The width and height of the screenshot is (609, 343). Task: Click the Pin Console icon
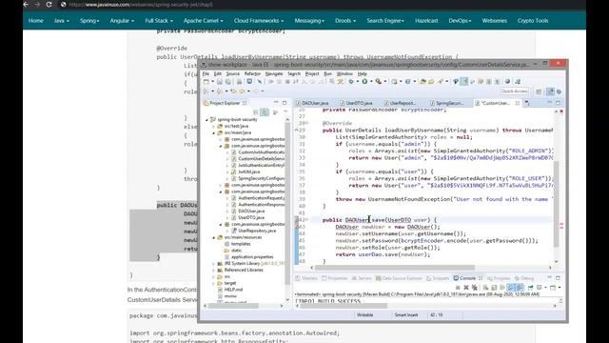pyautogui.click(x=530, y=288)
